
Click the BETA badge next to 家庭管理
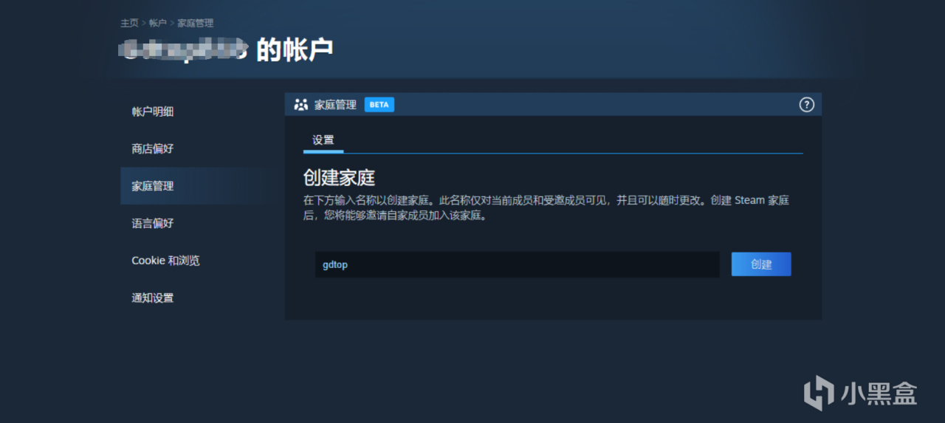(x=379, y=105)
